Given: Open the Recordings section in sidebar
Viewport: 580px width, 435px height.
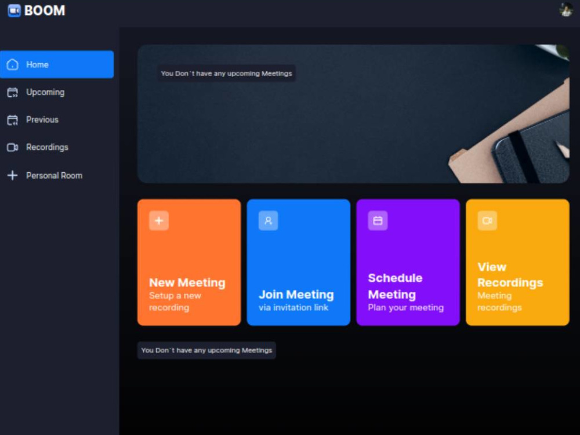Looking at the screenshot, I should [x=57, y=147].
